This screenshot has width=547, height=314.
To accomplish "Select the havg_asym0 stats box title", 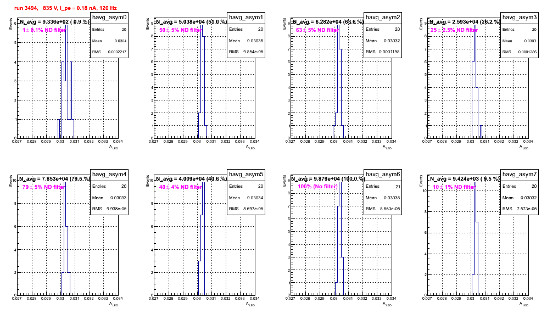I will (x=109, y=17).
